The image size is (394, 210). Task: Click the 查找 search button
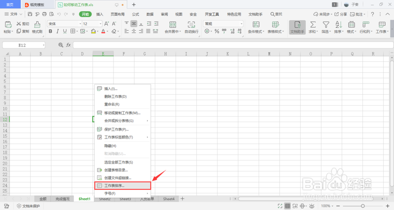[276, 14]
